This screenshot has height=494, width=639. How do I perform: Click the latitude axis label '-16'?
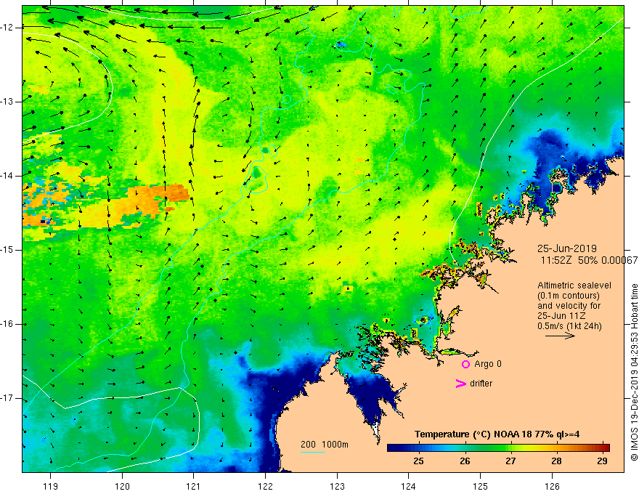(7, 324)
